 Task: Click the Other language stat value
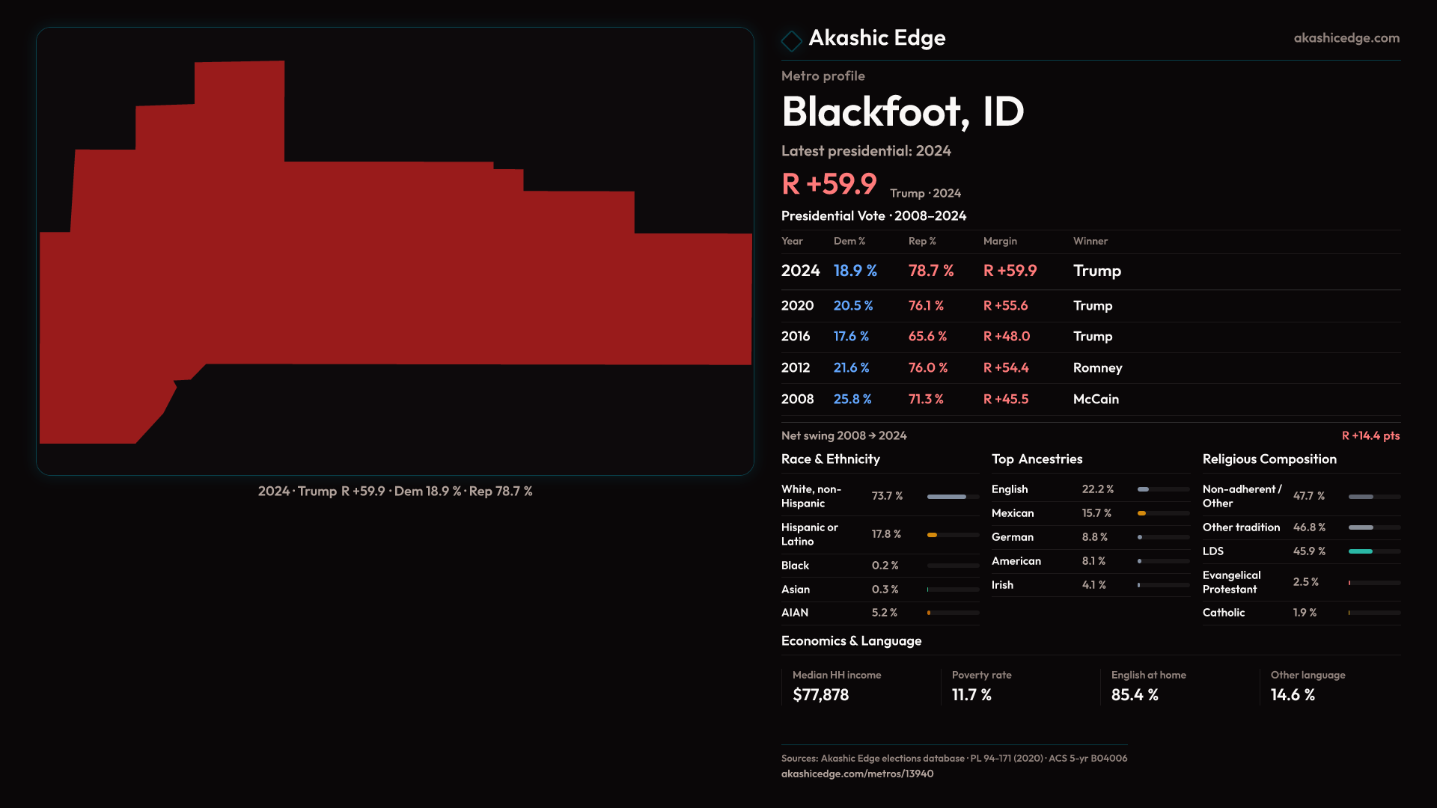tap(1293, 695)
